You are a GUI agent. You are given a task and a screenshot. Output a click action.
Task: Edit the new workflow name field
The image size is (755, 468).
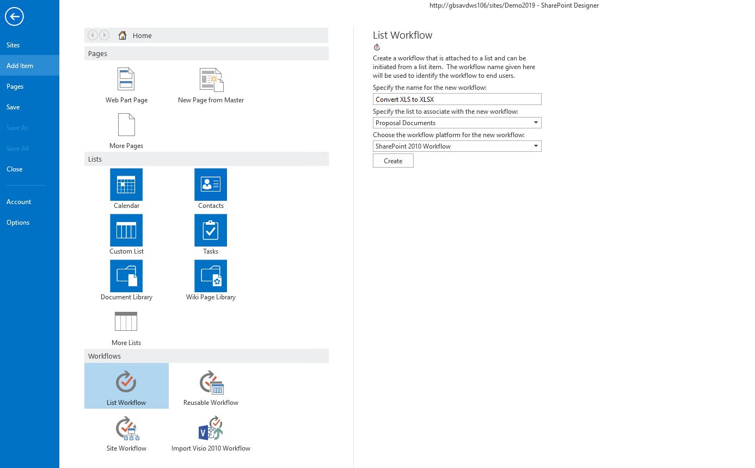(x=457, y=99)
